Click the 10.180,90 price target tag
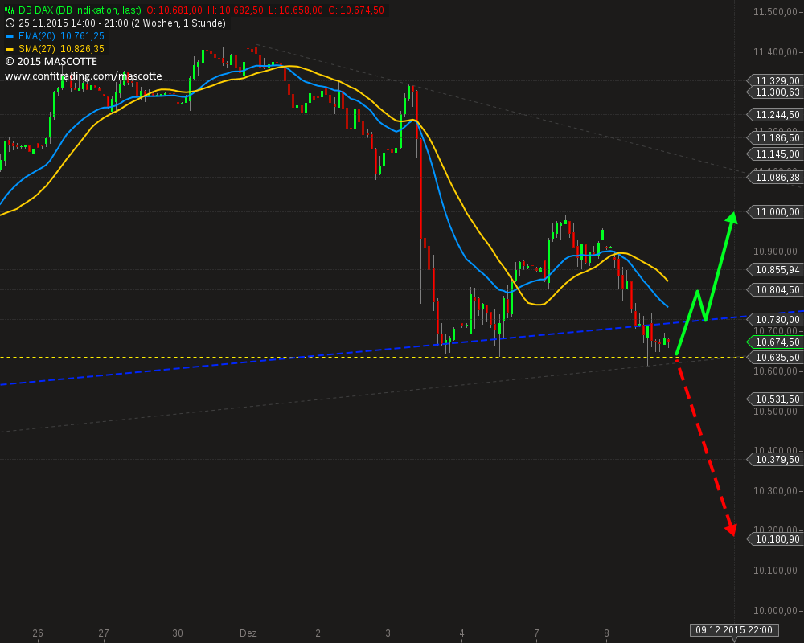Screen dimensions: 804x643 (774, 539)
